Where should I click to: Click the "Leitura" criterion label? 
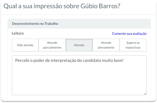(x=18, y=33)
